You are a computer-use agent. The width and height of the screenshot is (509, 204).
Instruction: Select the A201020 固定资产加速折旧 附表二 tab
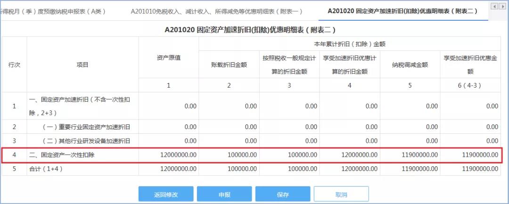(403, 11)
